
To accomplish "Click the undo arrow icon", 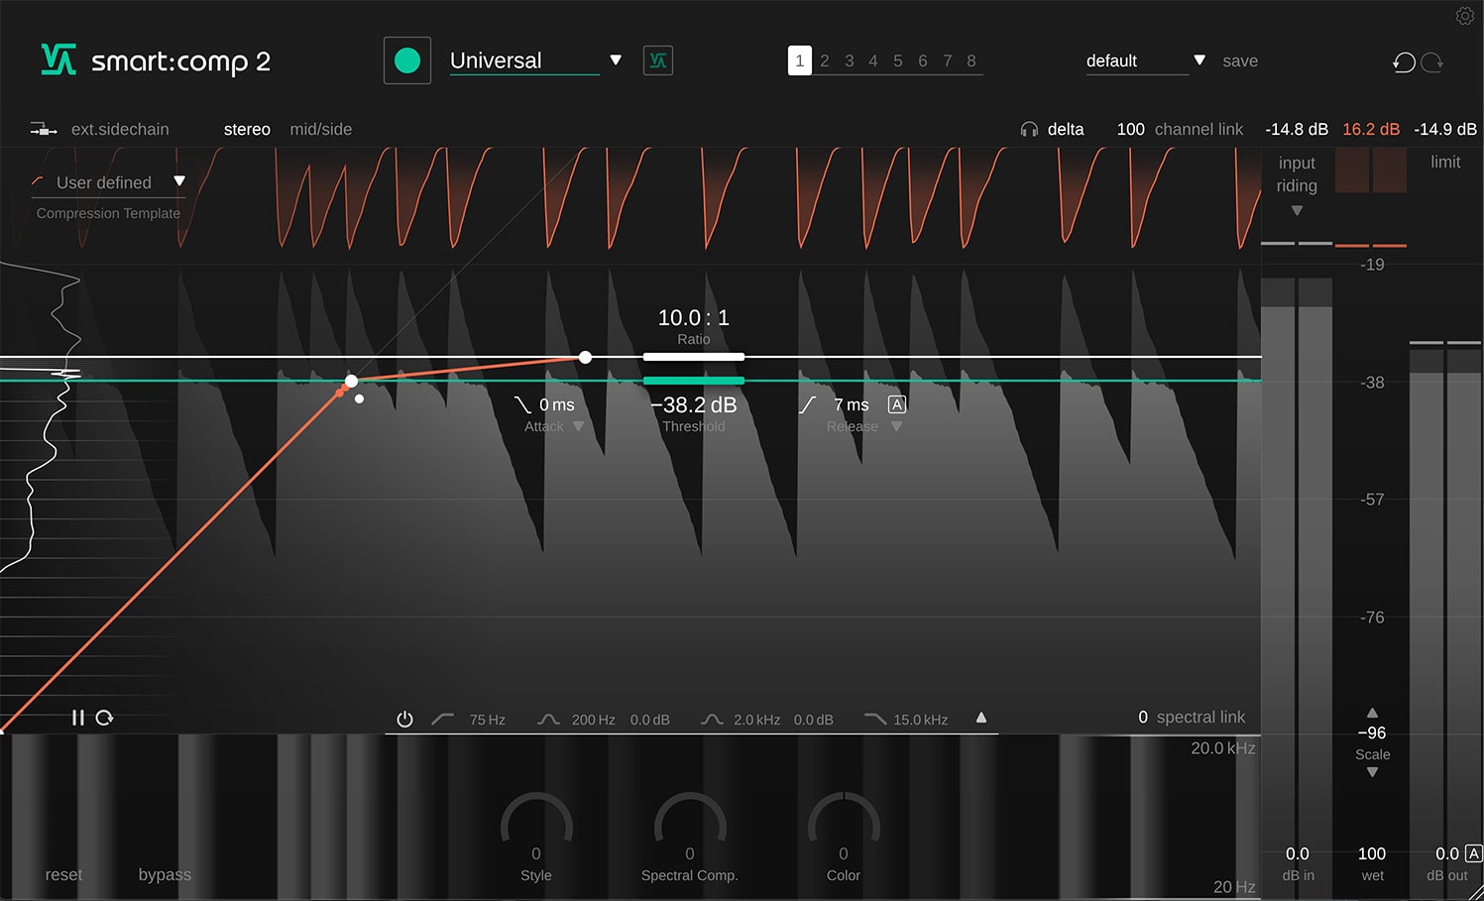I will 1404,62.
